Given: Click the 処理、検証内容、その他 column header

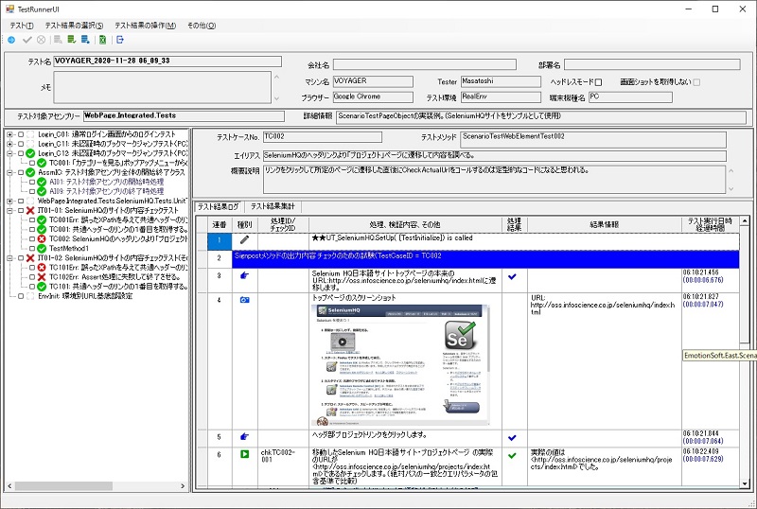Looking at the screenshot, I should [x=405, y=225].
